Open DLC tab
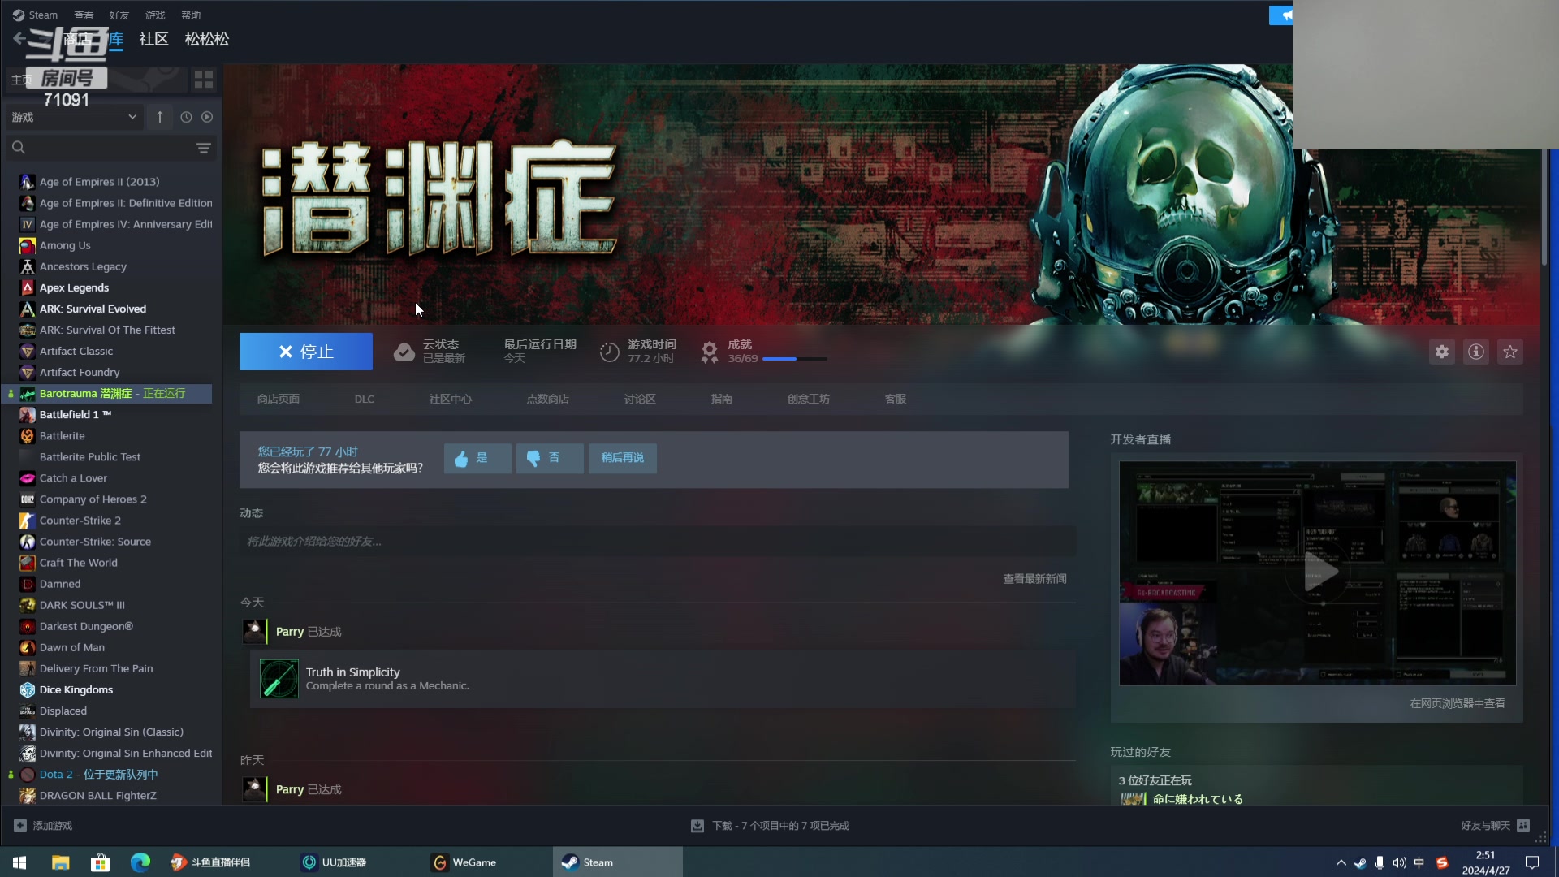The height and width of the screenshot is (877, 1559). 365,399
